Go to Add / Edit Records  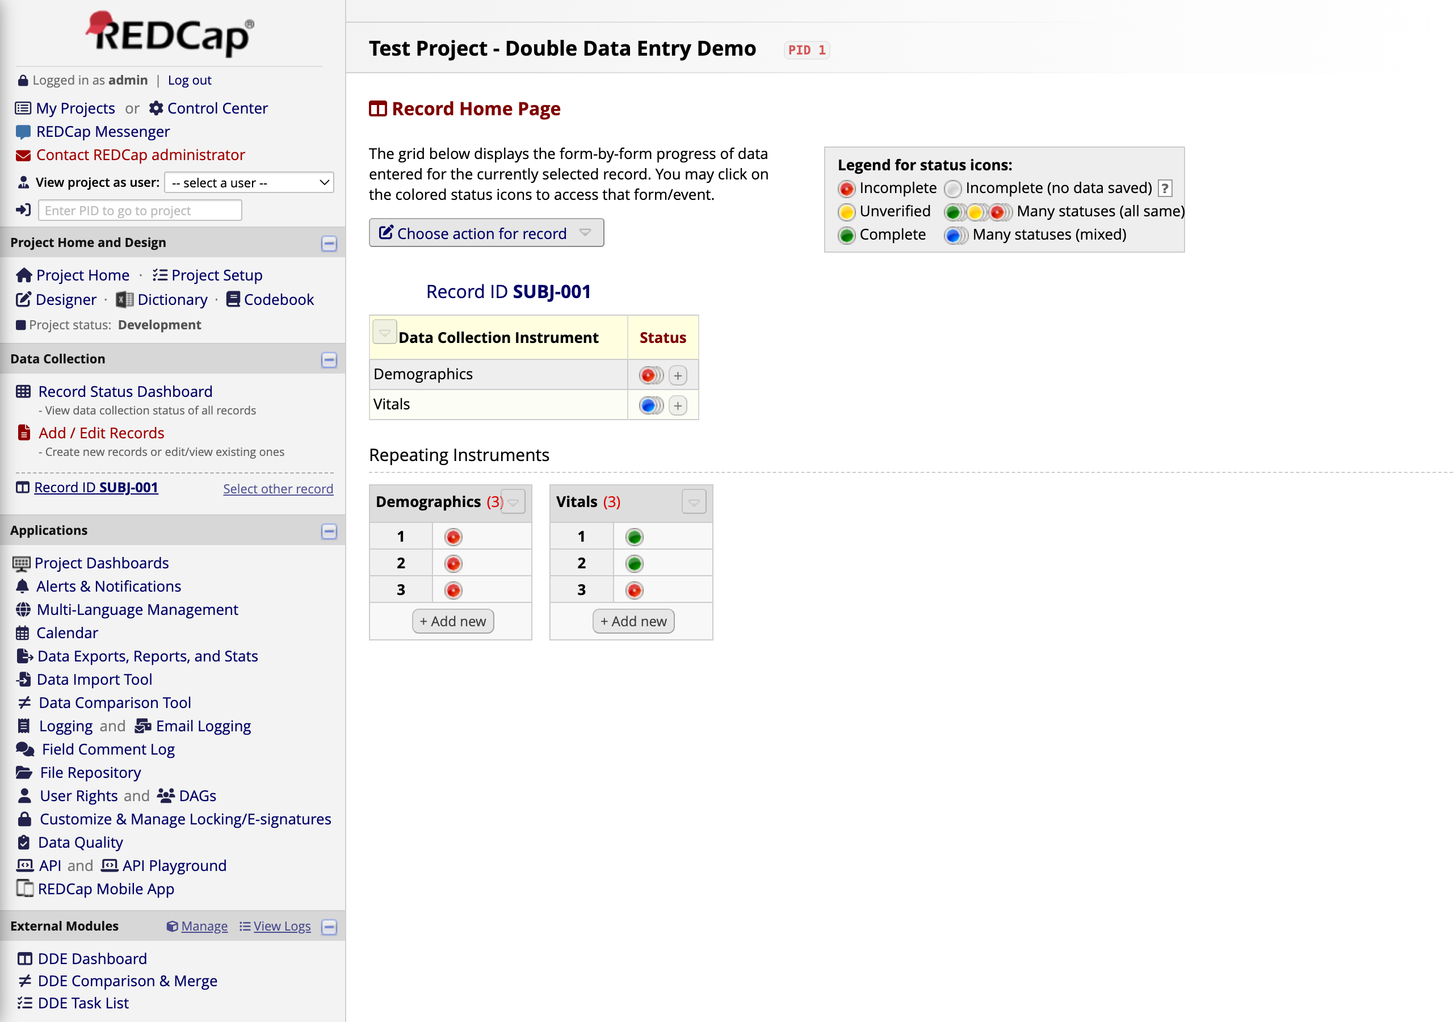click(101, 433)
